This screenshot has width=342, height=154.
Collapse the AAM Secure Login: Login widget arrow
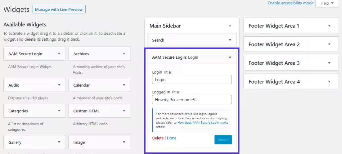(230, 57)
